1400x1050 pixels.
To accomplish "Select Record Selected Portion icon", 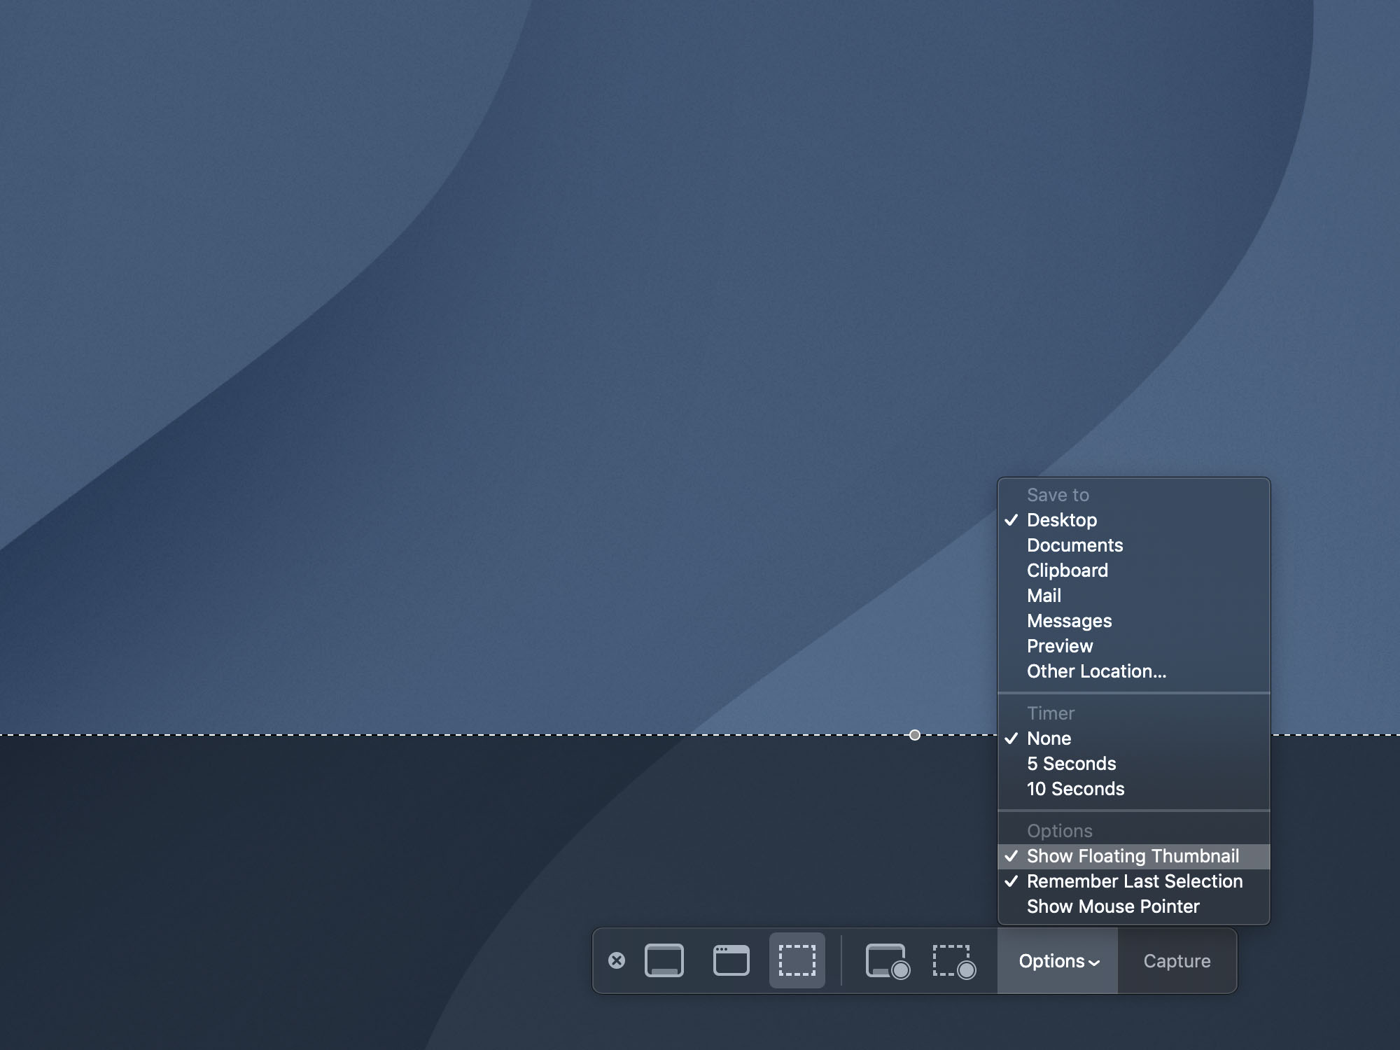I will 953,960.
